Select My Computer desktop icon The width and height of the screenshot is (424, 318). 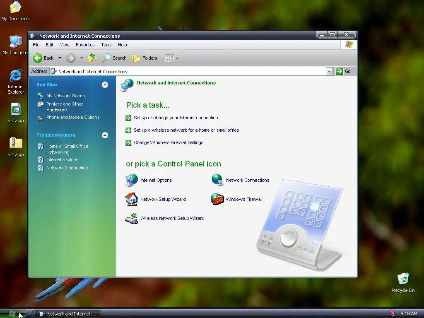pyautogui.click(x=16, y=42)
